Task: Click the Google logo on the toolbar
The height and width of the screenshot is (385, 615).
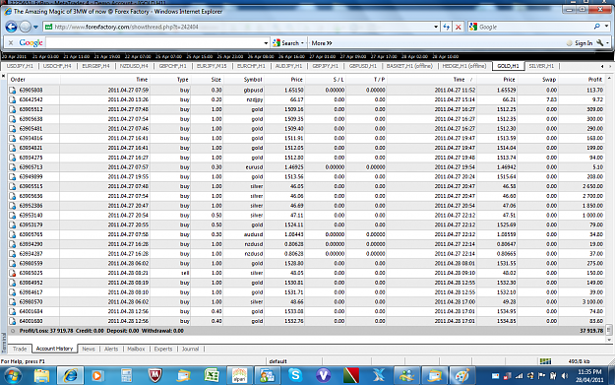Action: pos(31,42)
